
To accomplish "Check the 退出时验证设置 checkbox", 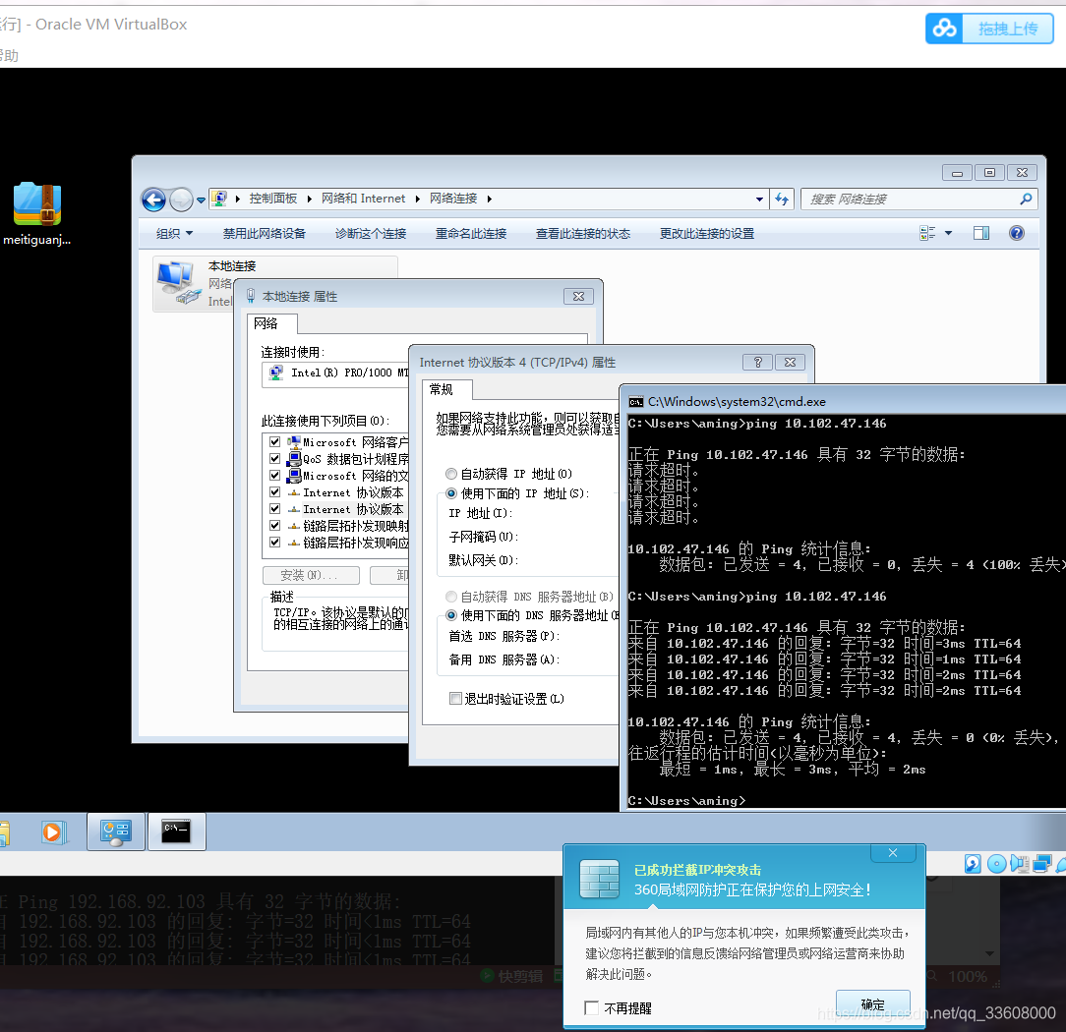I will tap(455, 699).
